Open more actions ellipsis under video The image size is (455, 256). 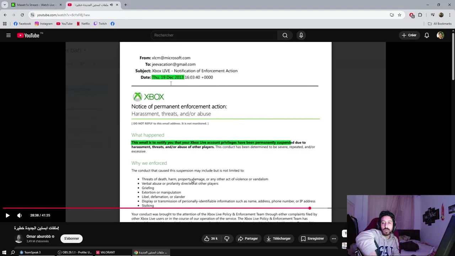(x=334, y=239)
